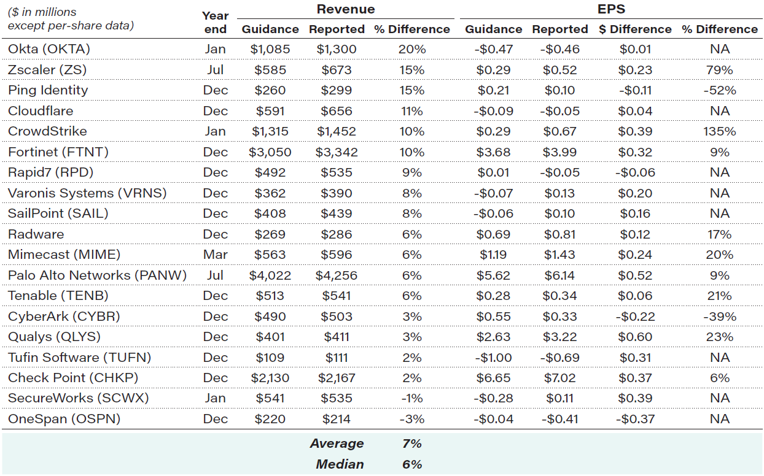Select Mimecast's Mar year-end cell
Viewport: 764px width, 476px height.
coord(215,255)
